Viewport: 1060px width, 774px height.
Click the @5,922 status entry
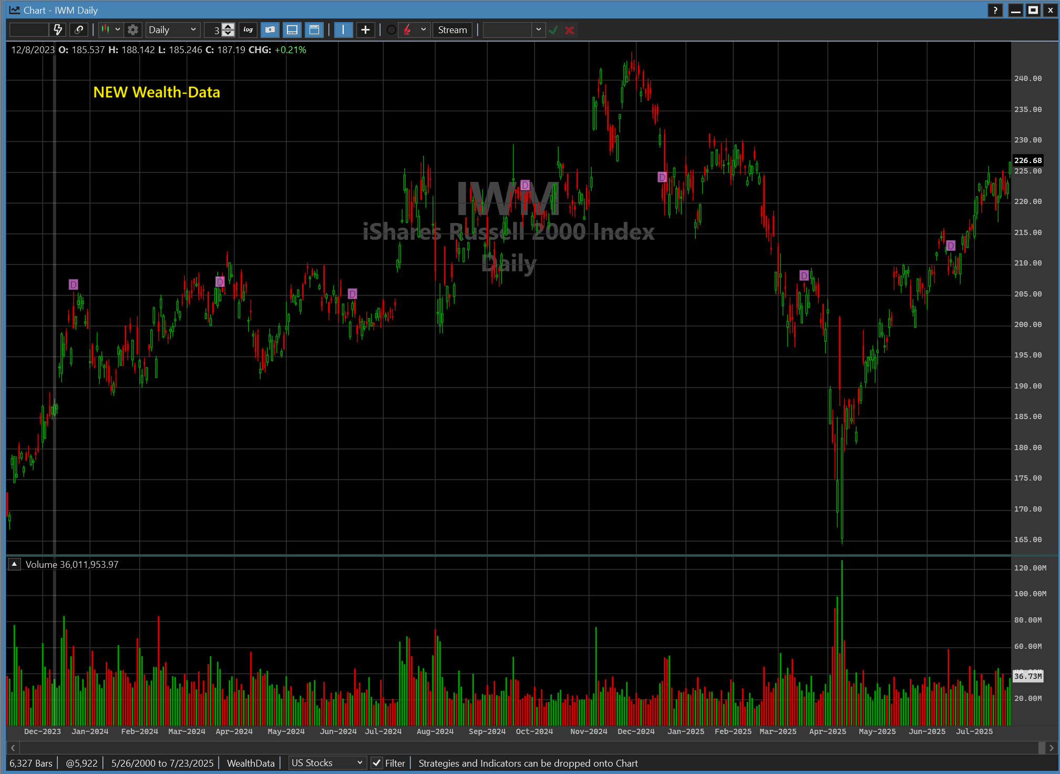click(x=81, y=763)
